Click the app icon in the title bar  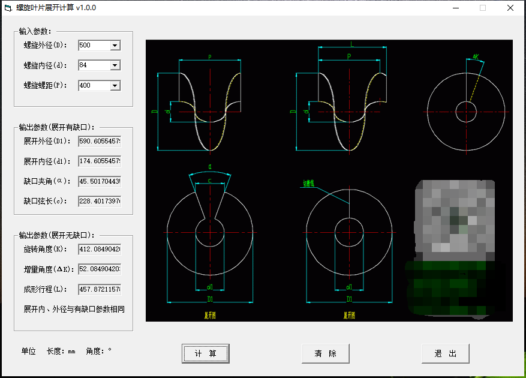click(8, 8)
